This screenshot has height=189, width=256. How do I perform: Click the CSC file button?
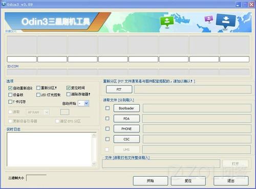126,139
